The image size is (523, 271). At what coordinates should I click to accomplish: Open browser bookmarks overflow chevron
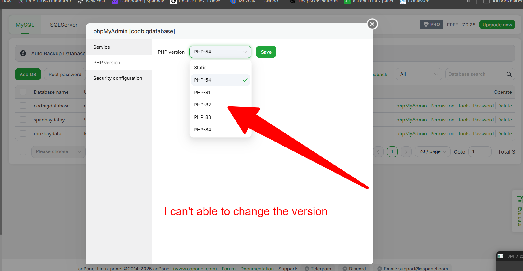[468, 2]
